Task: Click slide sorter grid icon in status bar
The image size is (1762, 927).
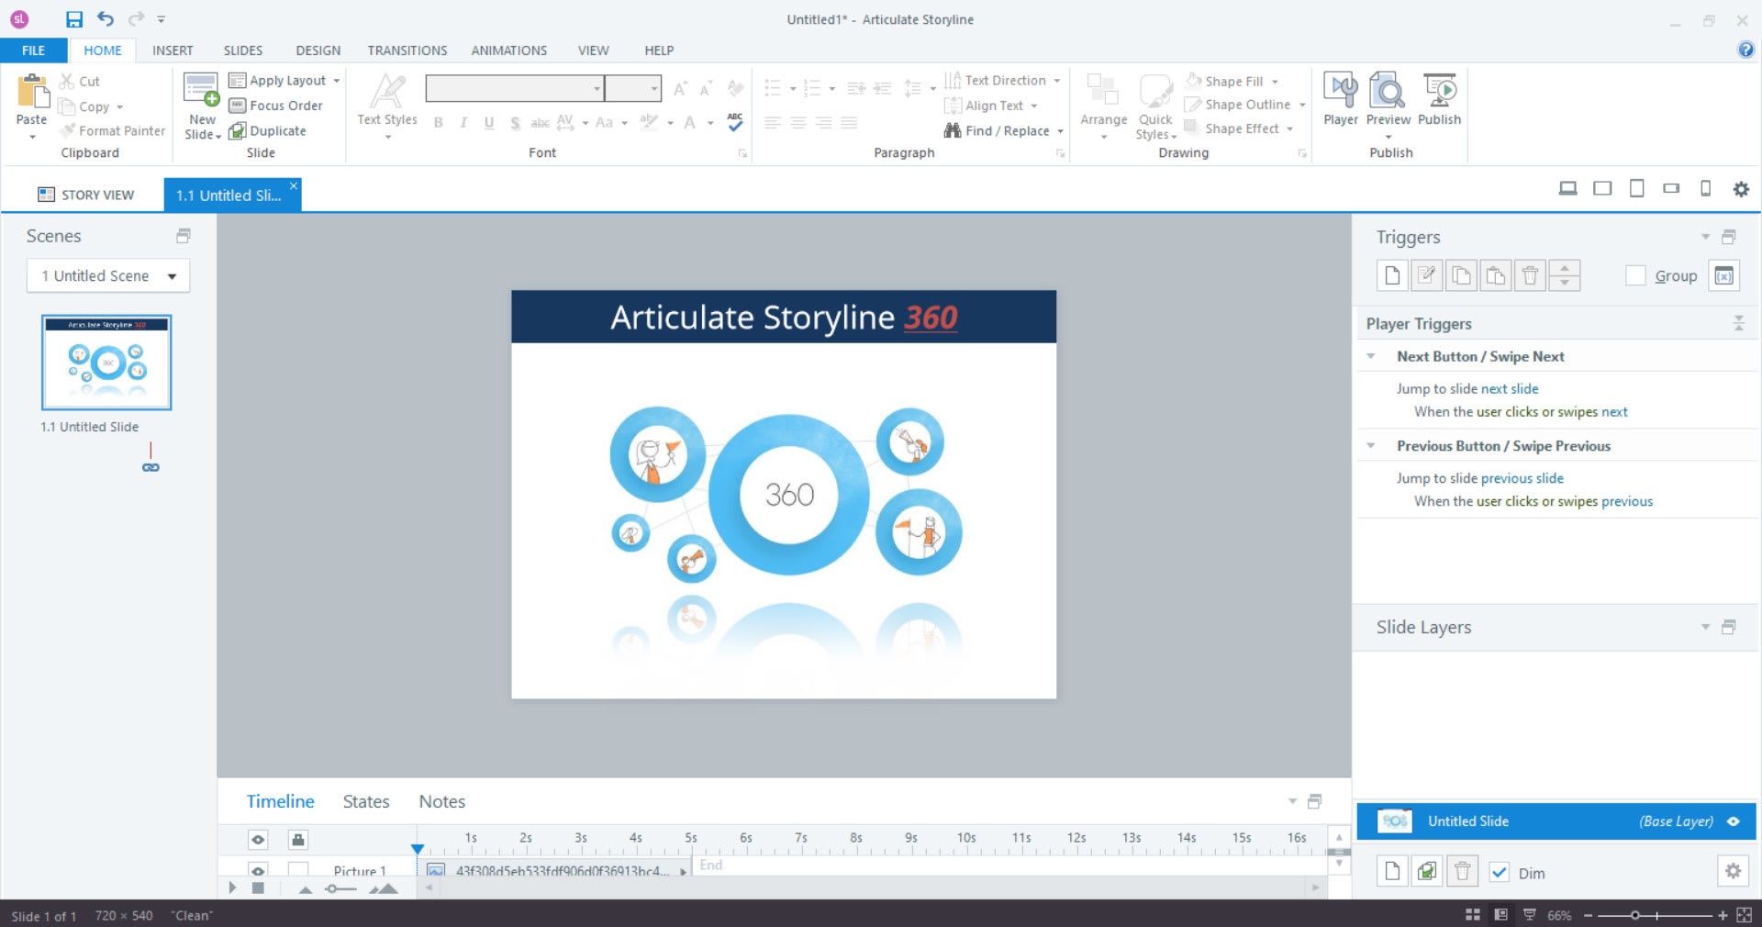Action: point(1473,915)
